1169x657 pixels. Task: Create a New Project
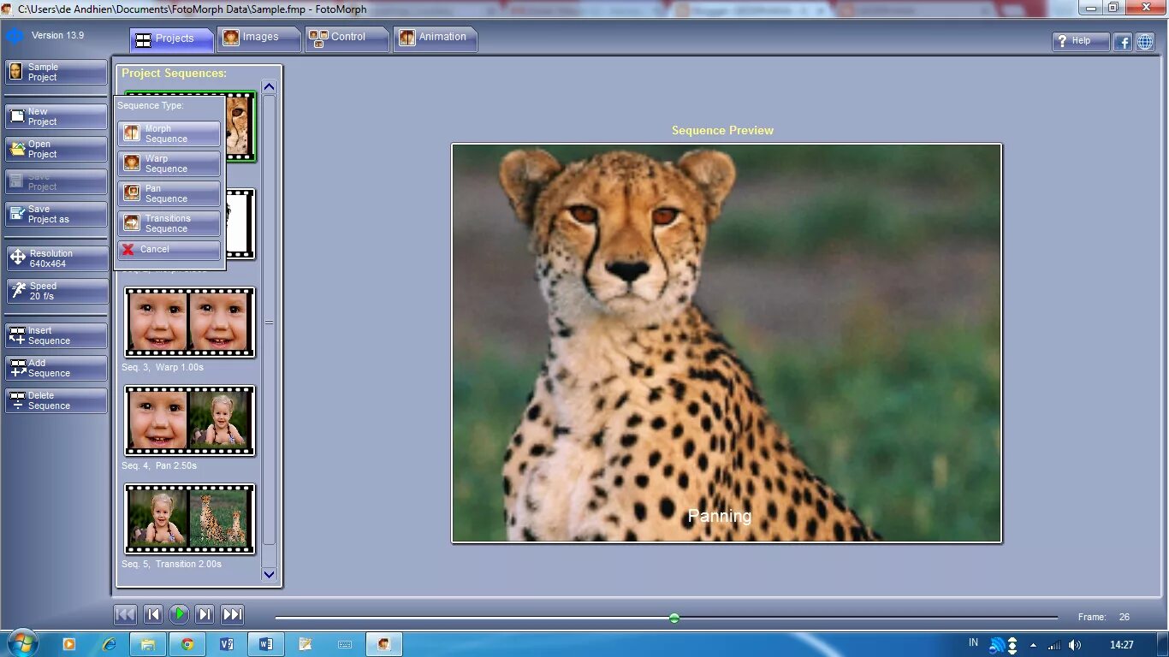pyautogui.click(x=56, y=116)
